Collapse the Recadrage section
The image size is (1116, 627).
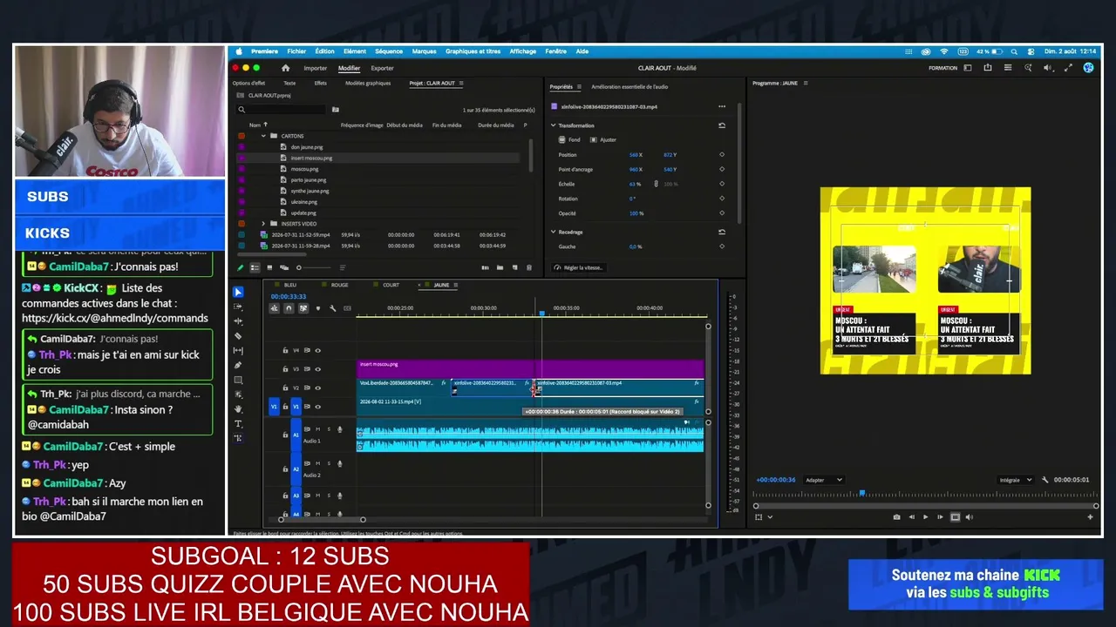553,232
